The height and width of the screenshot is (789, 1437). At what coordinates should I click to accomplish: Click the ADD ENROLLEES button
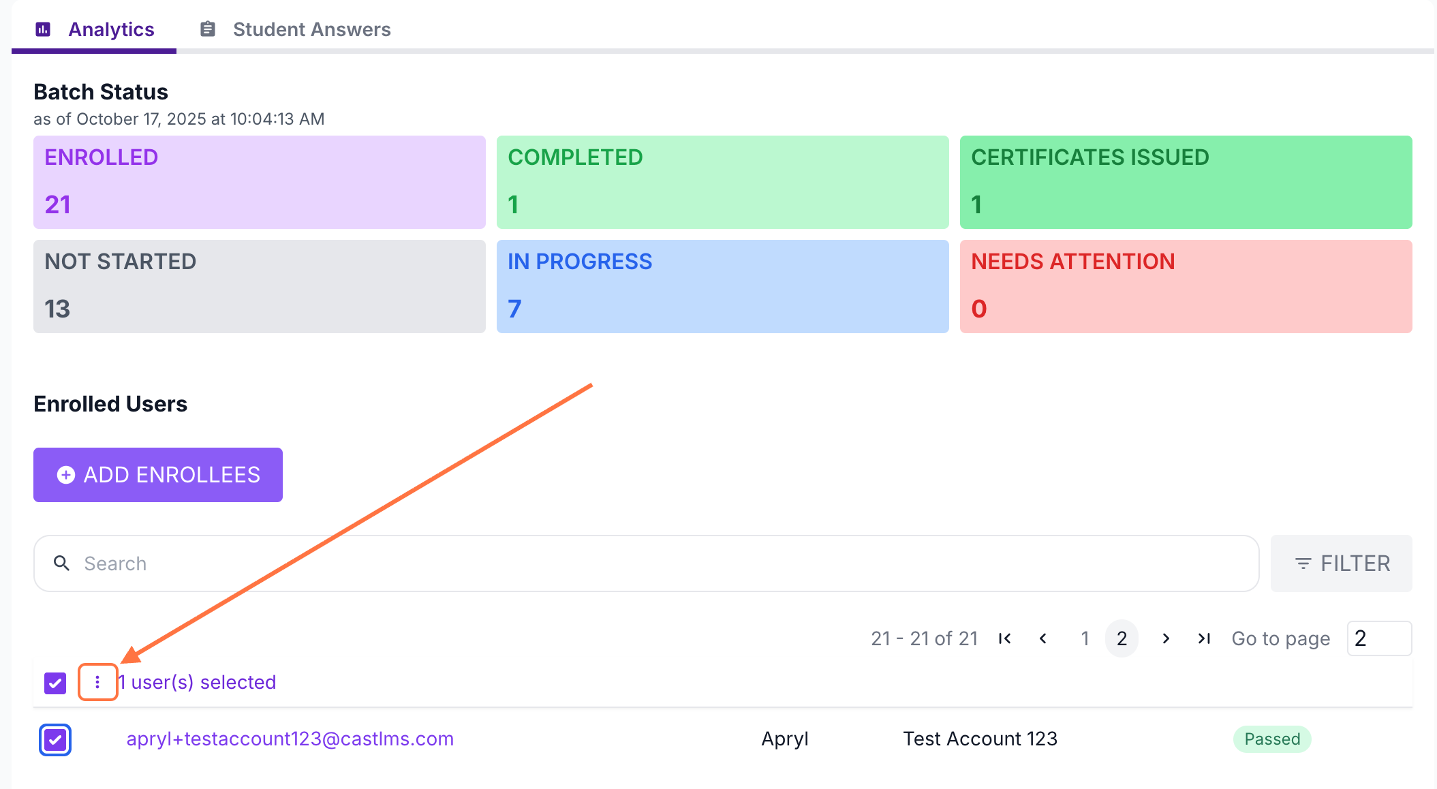pos(158,475)
